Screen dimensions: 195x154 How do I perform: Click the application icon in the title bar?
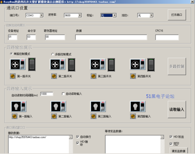[x=2, y=2]
